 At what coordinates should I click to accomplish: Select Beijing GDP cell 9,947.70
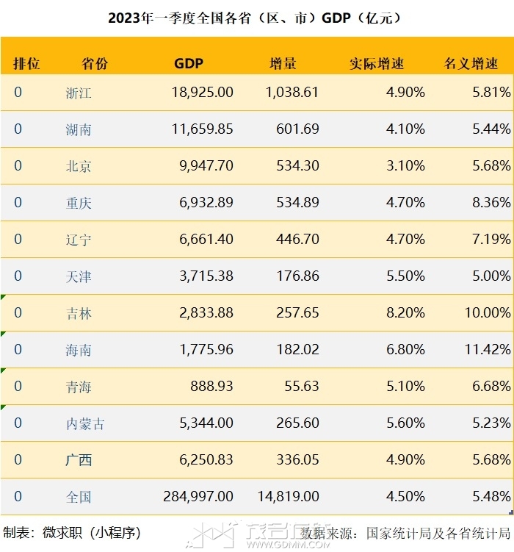click(x=206, y=165)
